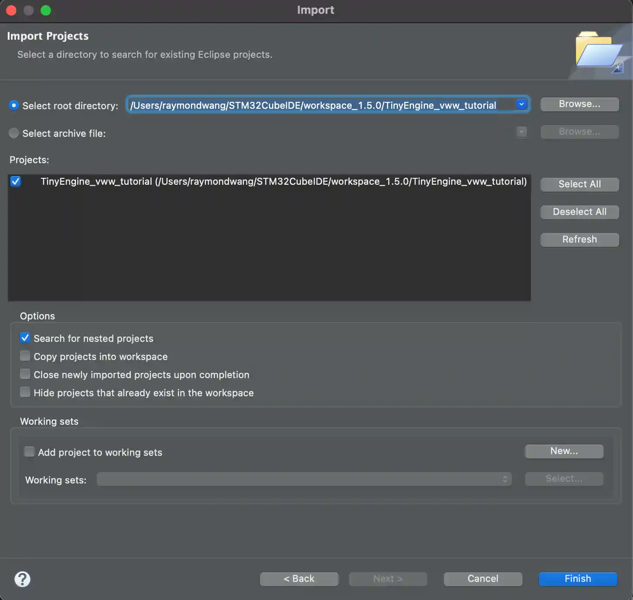Refresh the projects list

pos(579,240)
